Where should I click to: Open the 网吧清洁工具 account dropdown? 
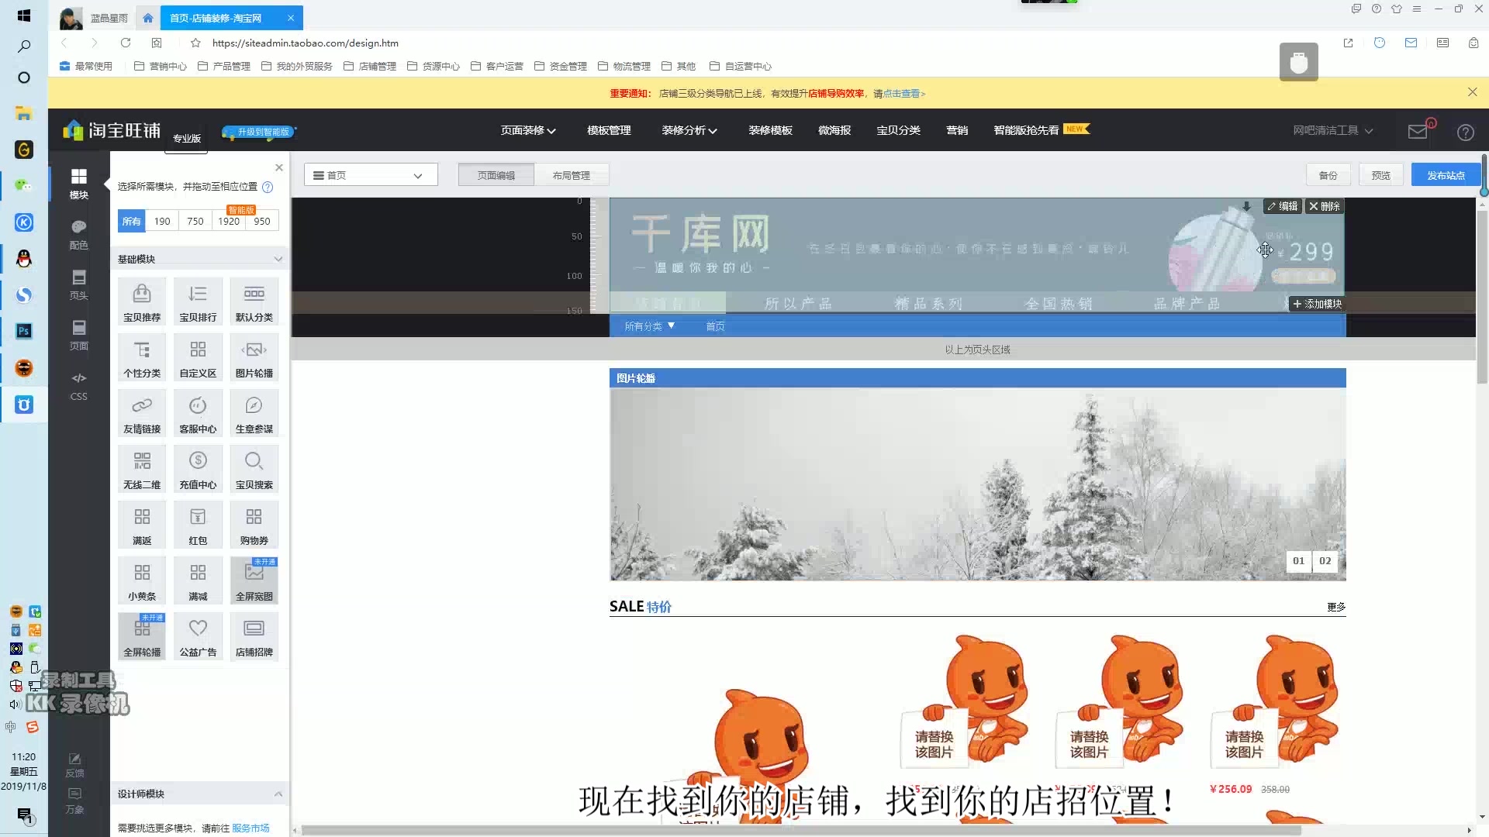pos(1332,130)
